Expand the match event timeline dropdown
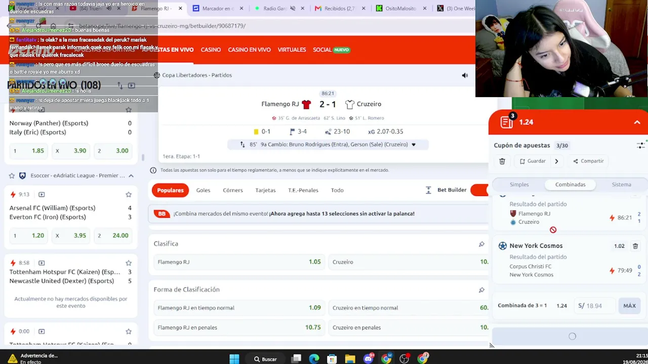 (413, 145)
